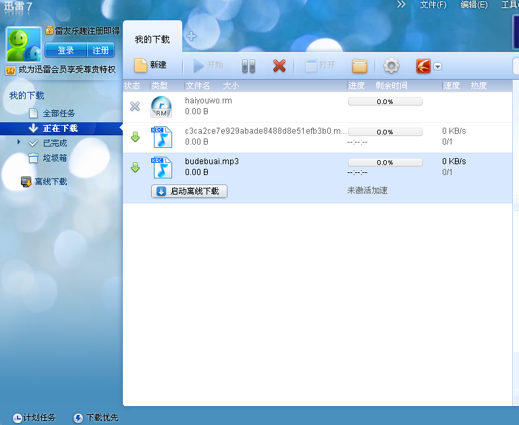Open the 编辑(E) menu
The image size is (519, 425).
pyautogui.click(x=474, y=5)
